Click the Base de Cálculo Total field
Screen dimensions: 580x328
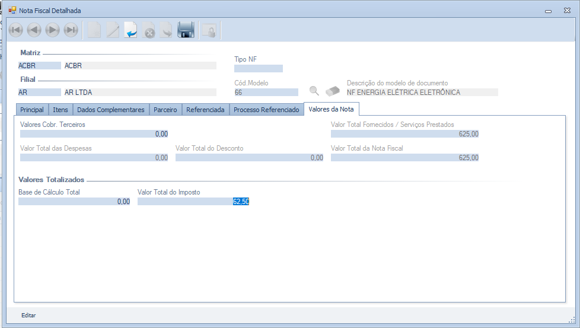(x=74, y=202)
